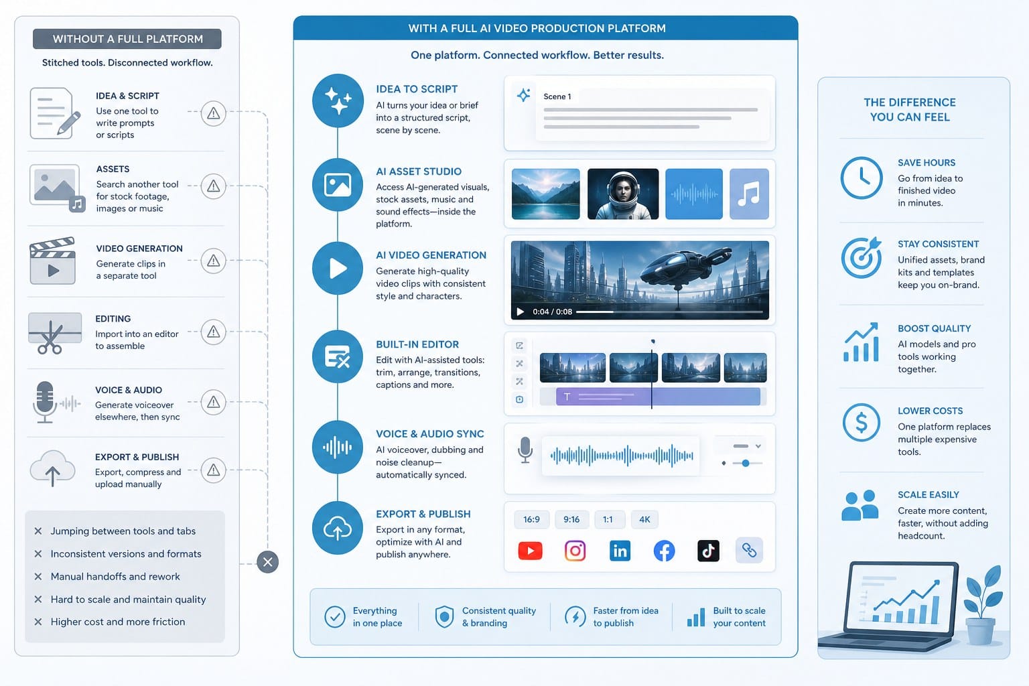
Task: Click the clapperboard Video Generation icon
Action: click(x=52, y=261)
